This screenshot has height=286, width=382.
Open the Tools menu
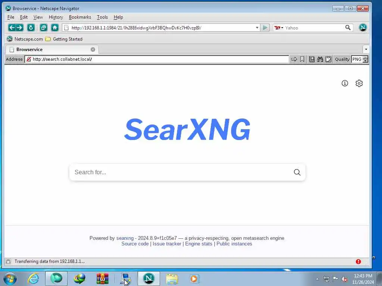point(102,17)
